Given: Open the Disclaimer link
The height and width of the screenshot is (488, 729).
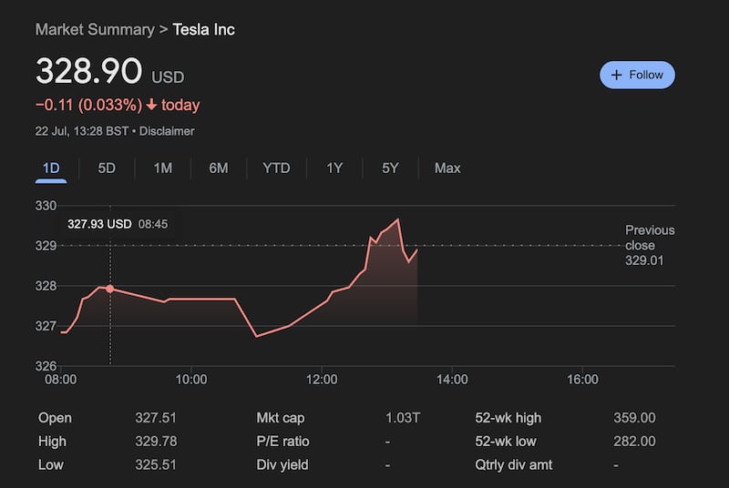Looking at the screenshot, I should coord(167,131).
